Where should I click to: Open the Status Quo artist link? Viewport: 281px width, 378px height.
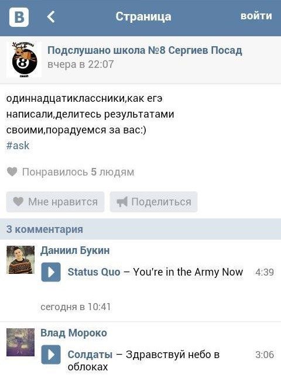pyautogui.click(x=94, y=272)
